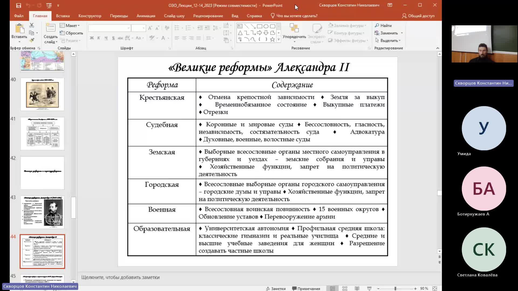The image size is (518, 291).
Task: Click the Find (Найти) magnifier button
Action: point(383,25)
